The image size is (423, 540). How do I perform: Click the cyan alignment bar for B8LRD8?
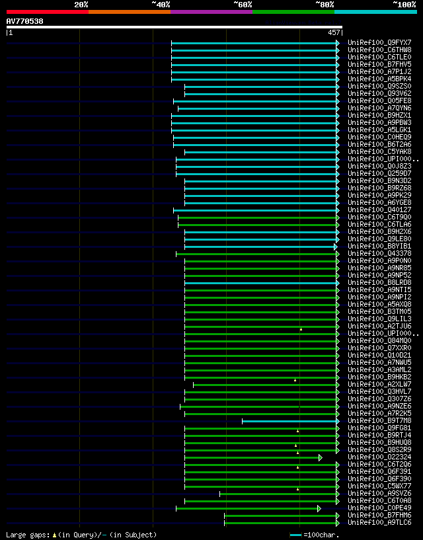(x=260, y=283)
